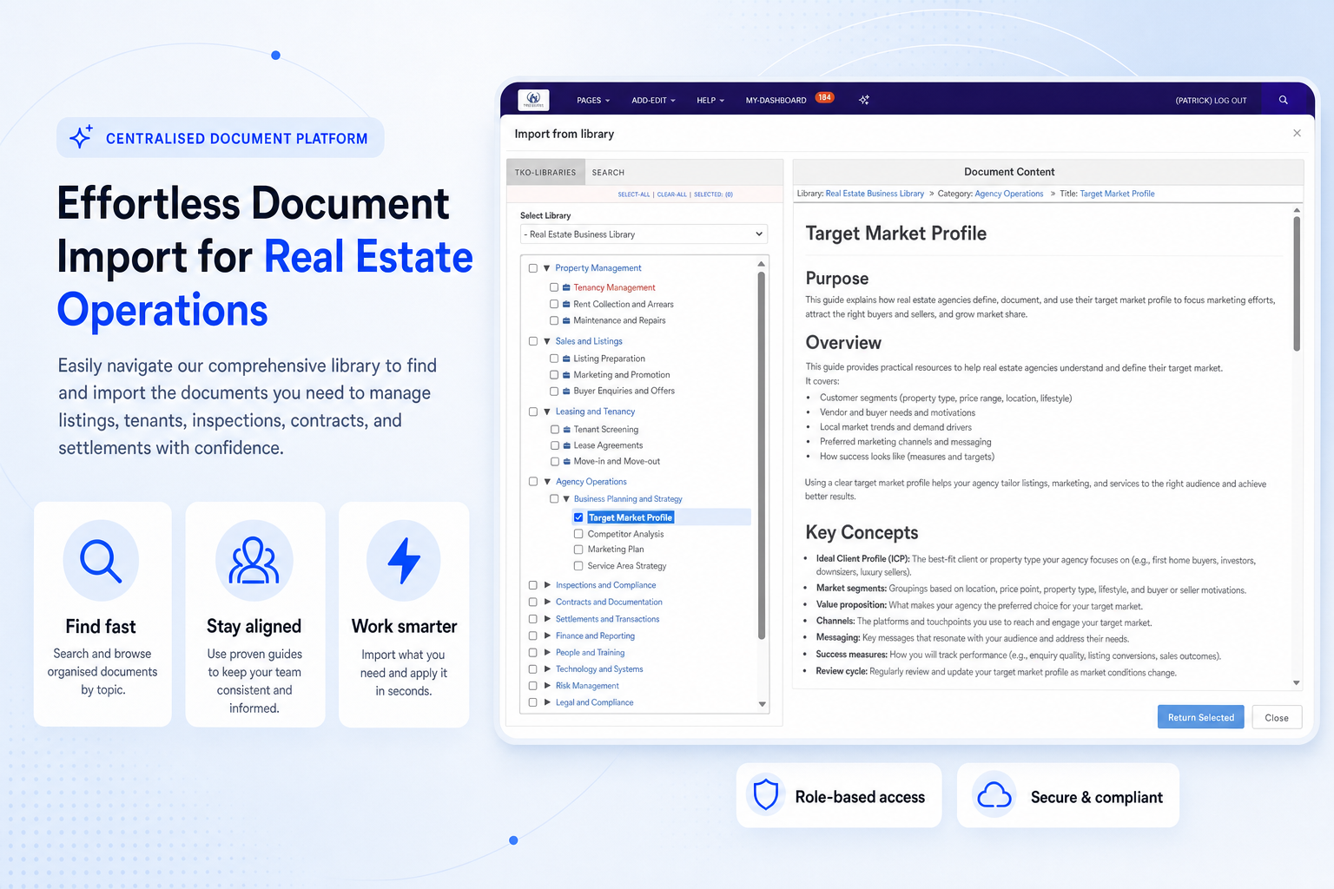The image size is (1334, 889).
Task: Click the Stay aligned people icon
Action: (254, 561)
